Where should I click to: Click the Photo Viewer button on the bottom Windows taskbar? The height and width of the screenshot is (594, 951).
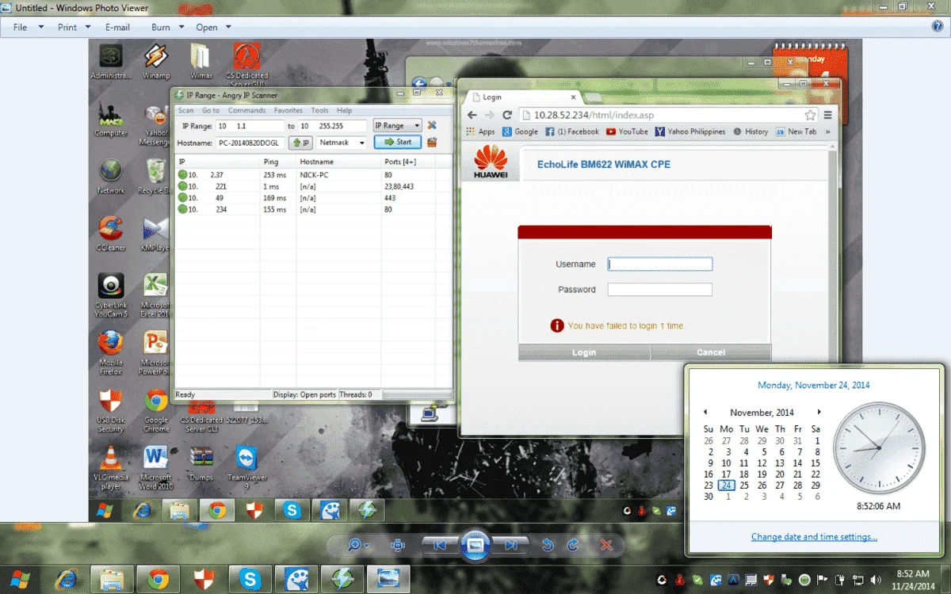click(388, 579)
